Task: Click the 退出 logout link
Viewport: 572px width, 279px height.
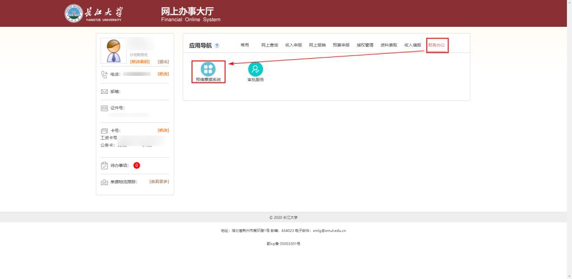Action: [x=163, y=62]
